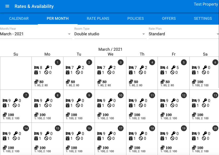
Task: Click blocked circle icon on March 9
Action: [78, 106]
